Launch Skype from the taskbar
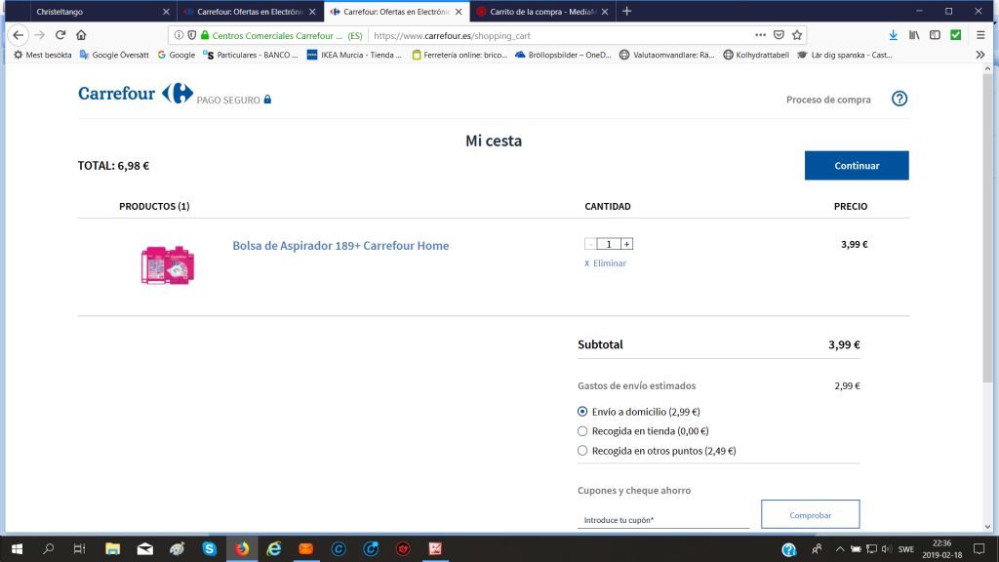This screenshot has height=562, width=999. click(x=210, y=548)
